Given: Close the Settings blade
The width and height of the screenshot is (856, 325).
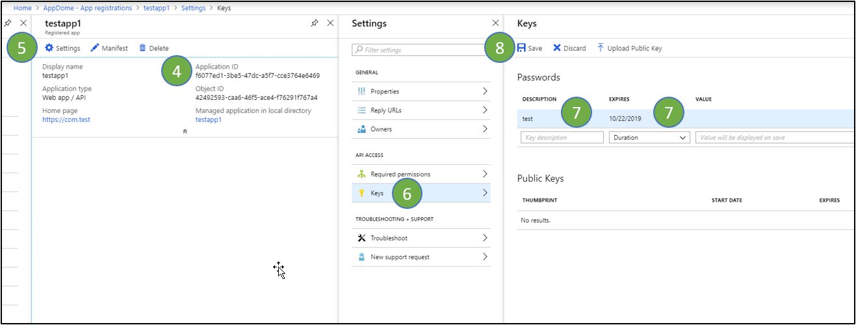Looking at the screenshot, I should click(x=495, y=23).
